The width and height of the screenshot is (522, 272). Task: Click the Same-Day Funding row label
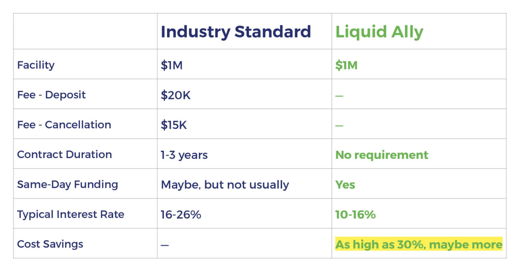67,184
